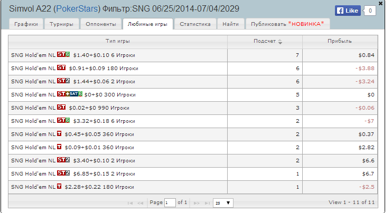The height and width of the screenshot is (213, 392).
Task: Click profit value -$2.5
Action: (367, 187)
